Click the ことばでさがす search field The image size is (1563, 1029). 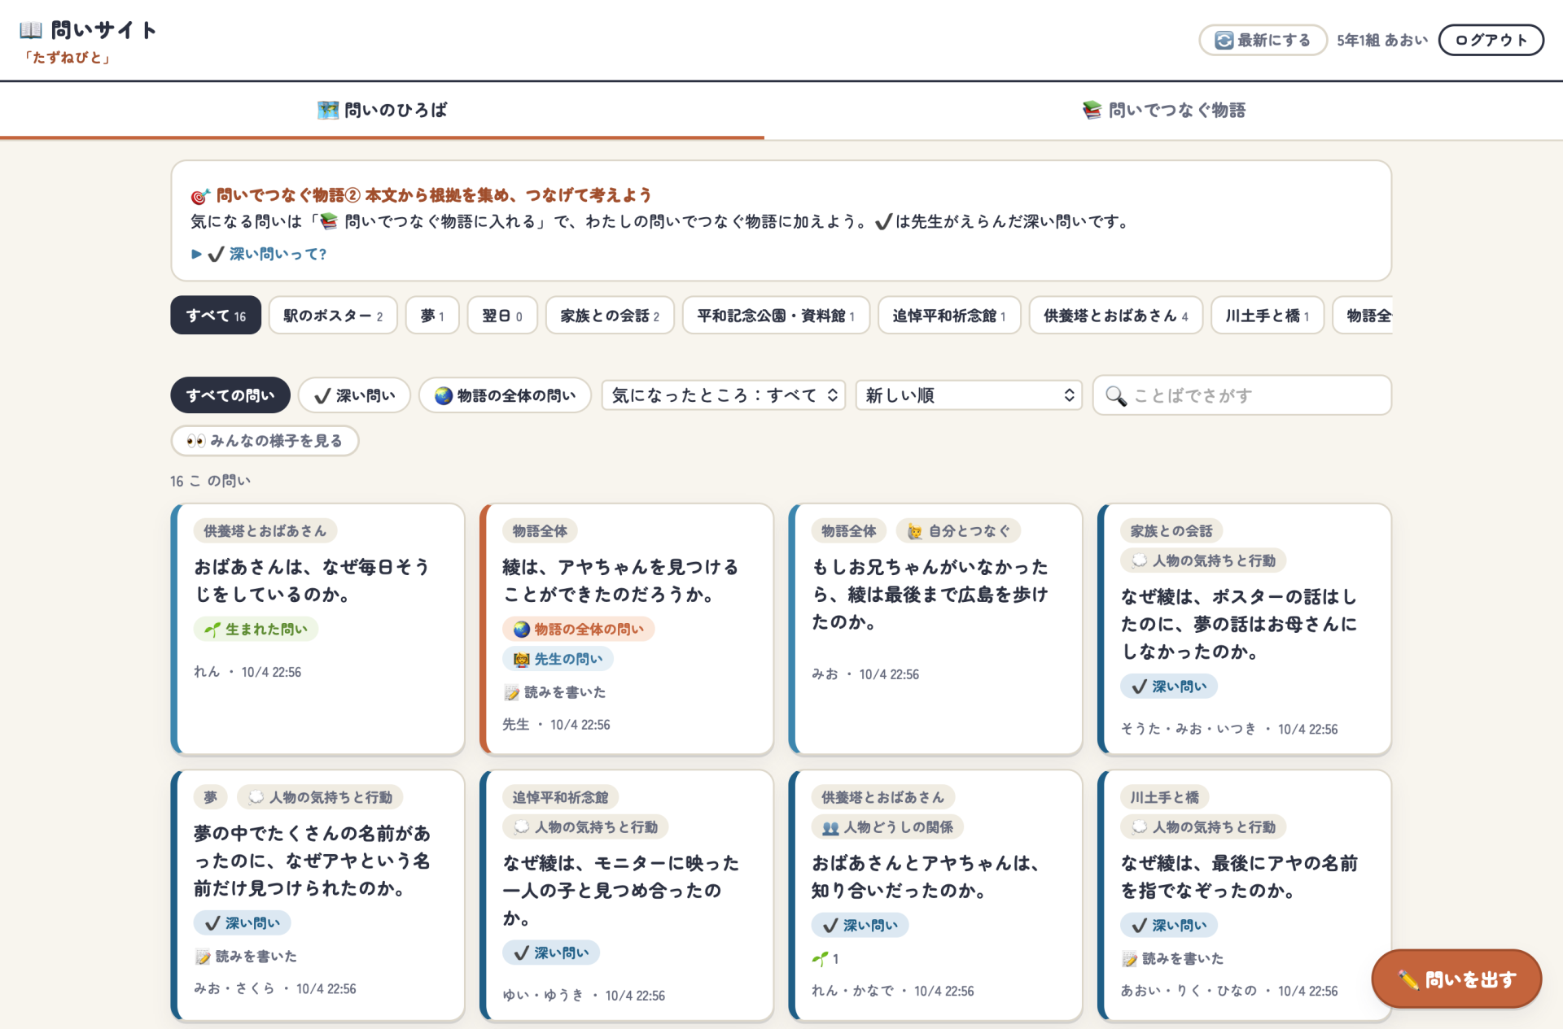(x=1242, y=395)
